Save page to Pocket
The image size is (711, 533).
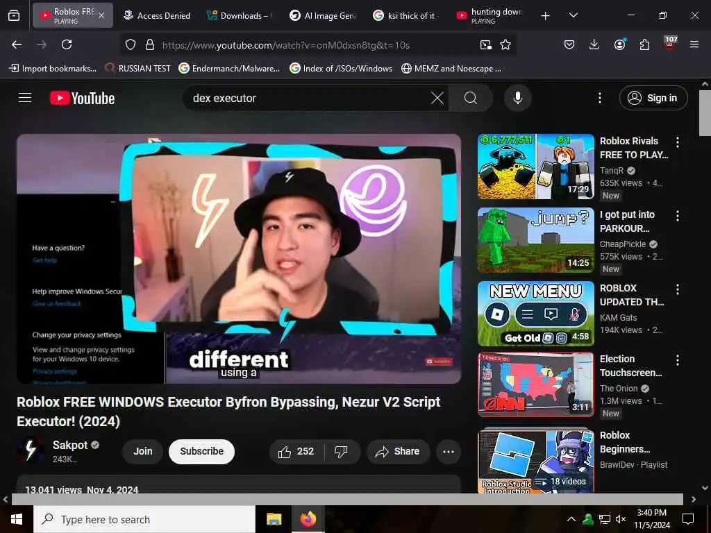(569, 44)
